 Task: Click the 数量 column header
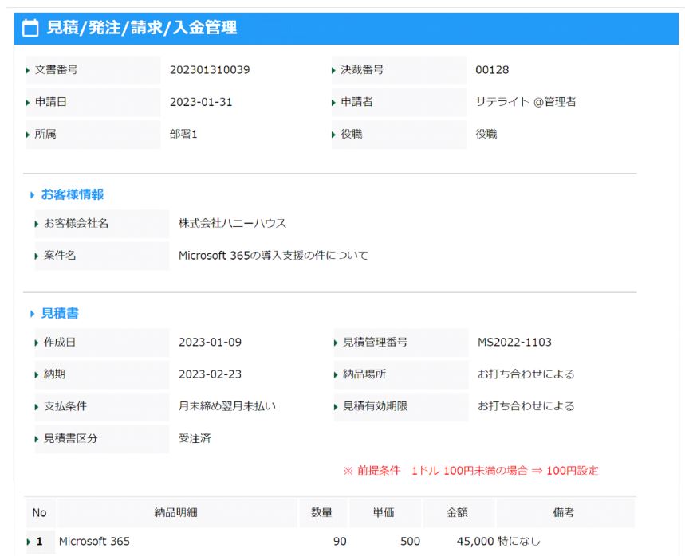[321, 513]
